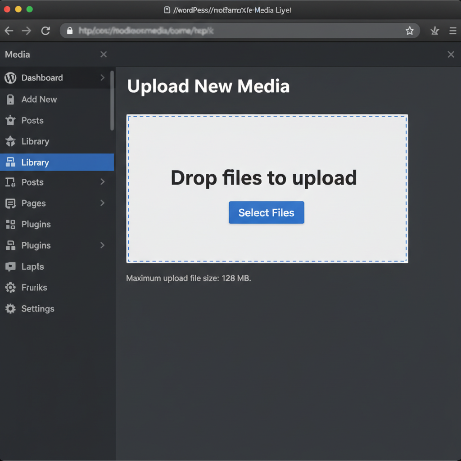Select the Add New upload icon
This screenshot has height=461, width=461.
tap(10, 99)
